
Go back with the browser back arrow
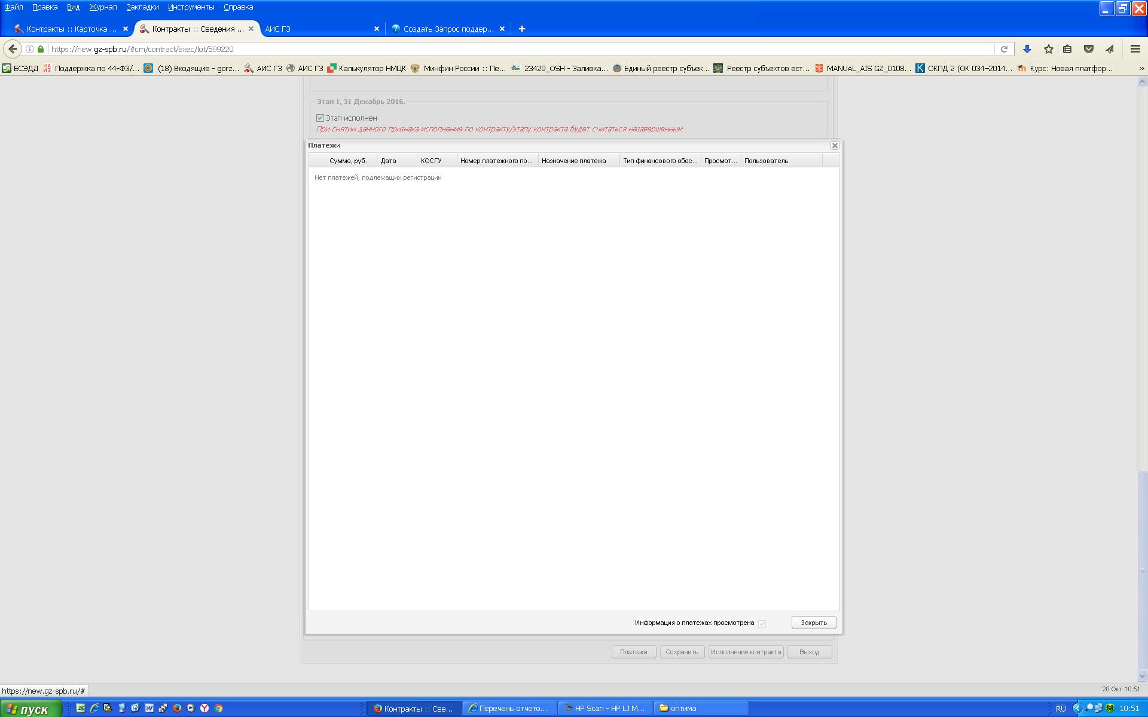click(13, 49)
